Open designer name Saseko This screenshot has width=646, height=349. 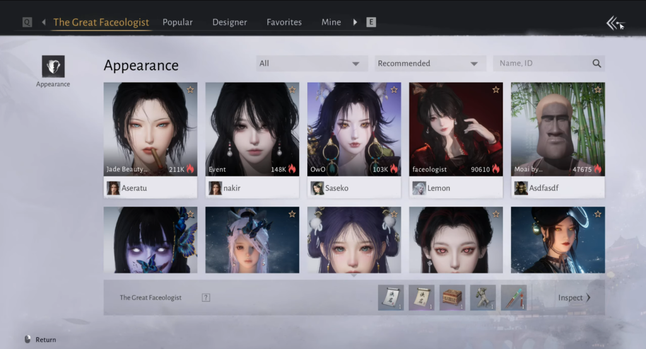pyautogui.click(x=337, y=188)
